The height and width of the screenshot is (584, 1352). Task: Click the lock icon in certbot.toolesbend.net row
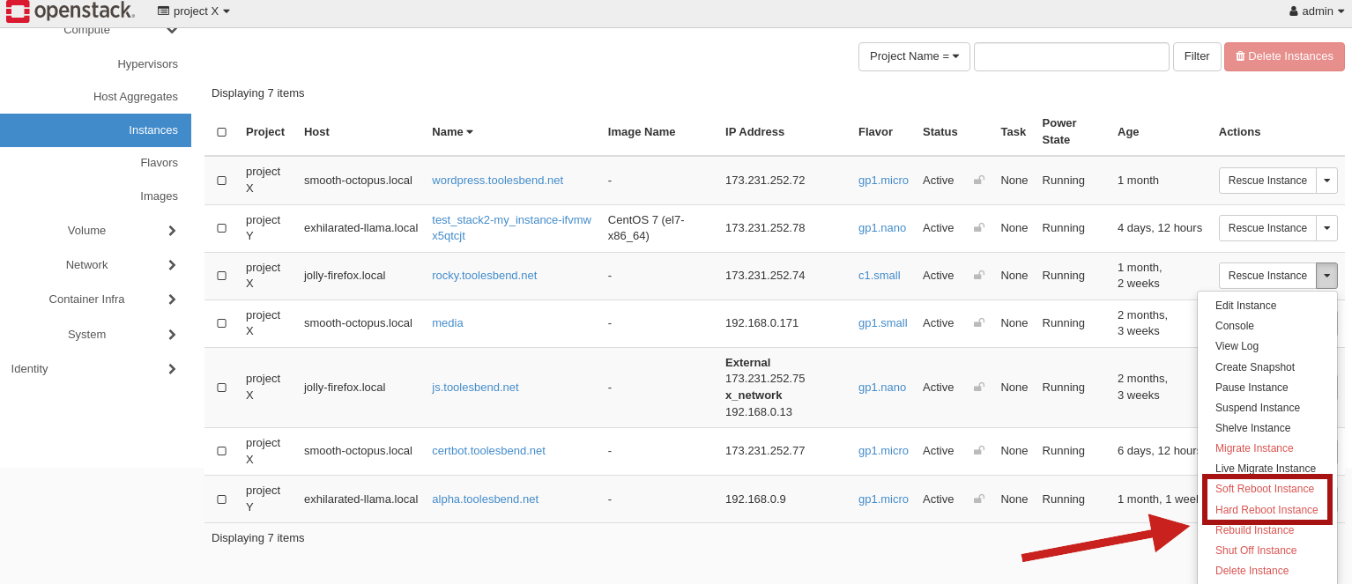(978, 451)
